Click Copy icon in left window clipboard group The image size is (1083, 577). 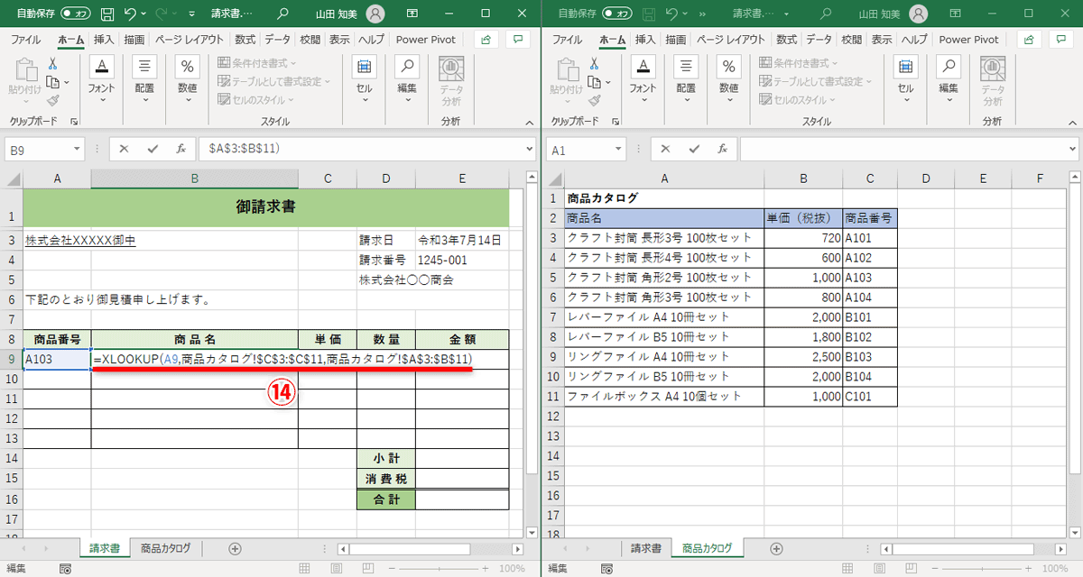point(52,82)
